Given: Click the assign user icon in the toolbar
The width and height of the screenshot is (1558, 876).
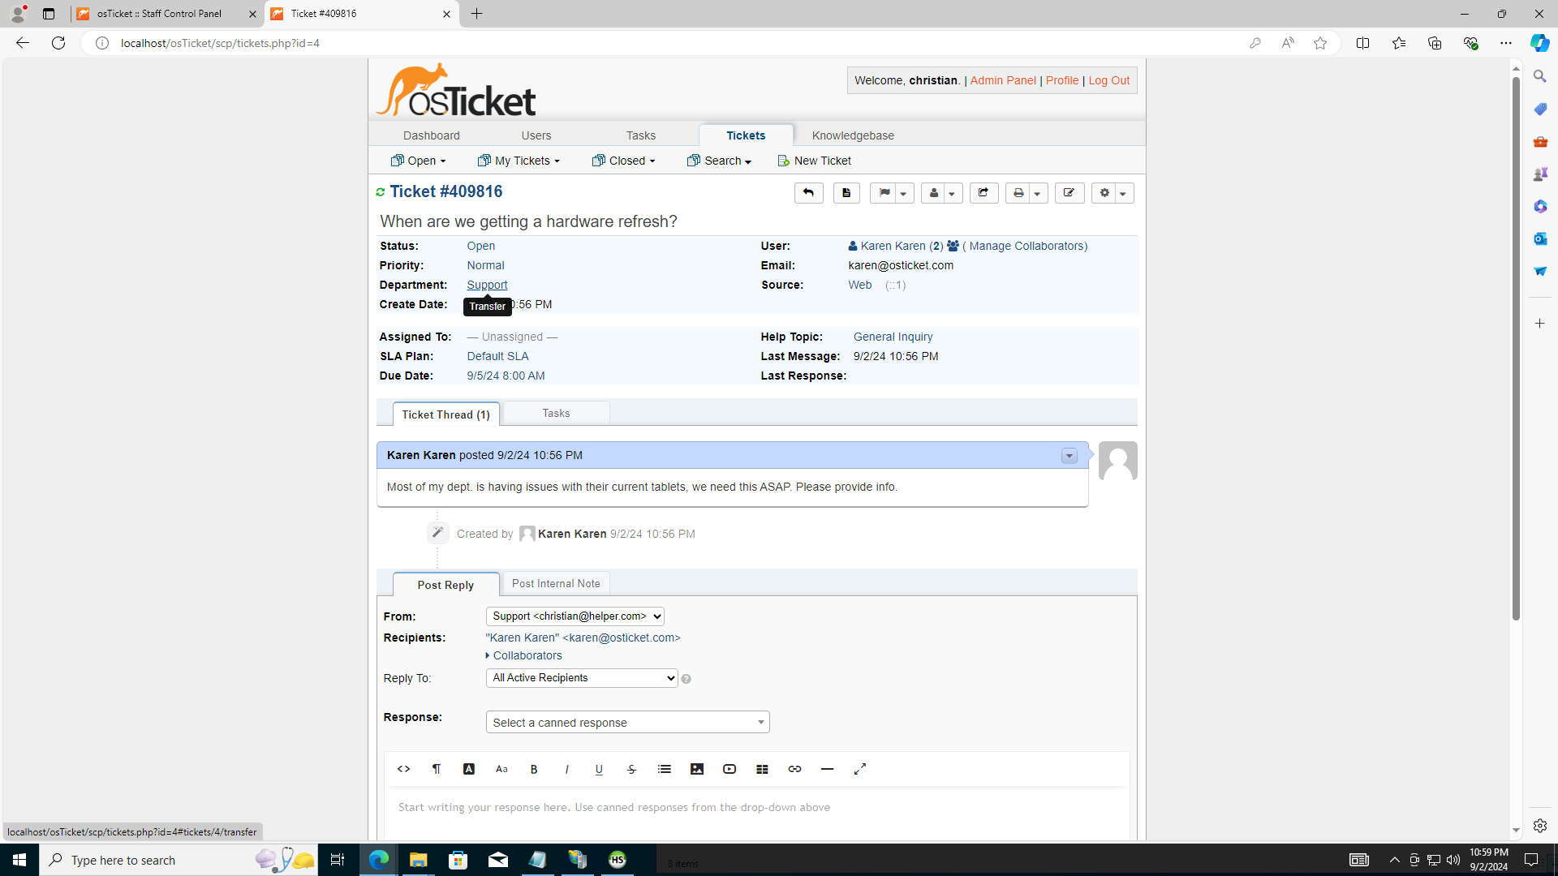Looking at the screenshot, I should 933,192.
